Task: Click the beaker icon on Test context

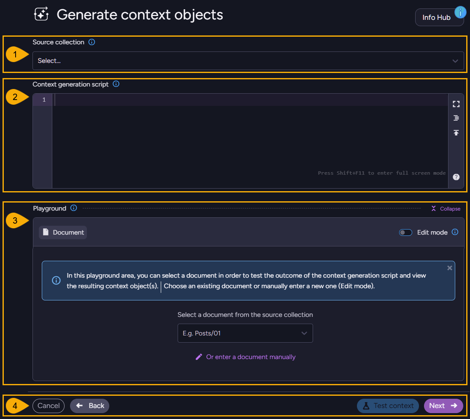Action: pyautogui.click(x=365, y=405)
